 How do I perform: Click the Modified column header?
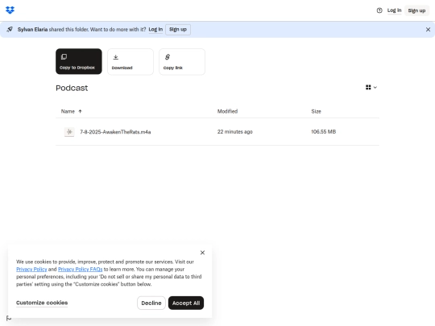[227, 111]
